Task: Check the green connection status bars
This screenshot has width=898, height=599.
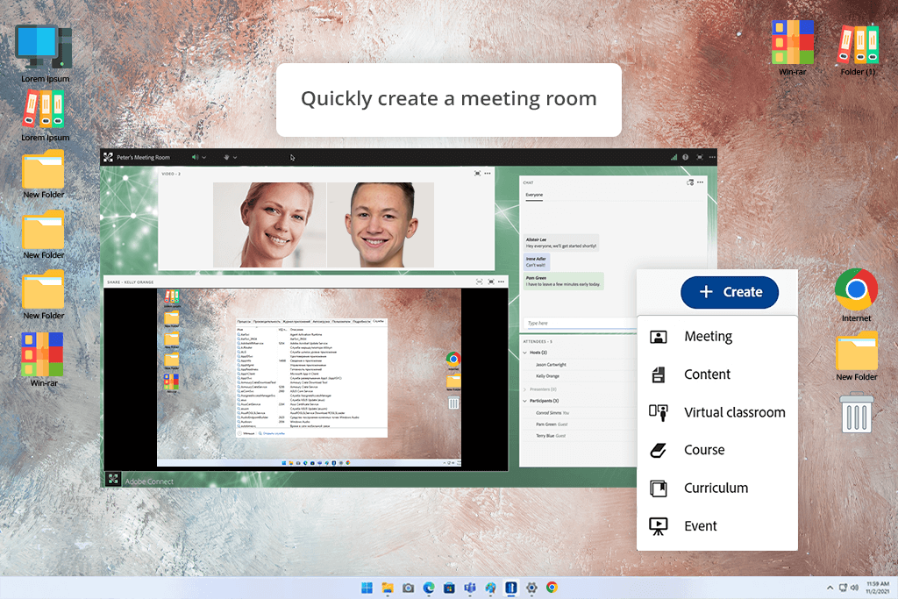Action: pyautogui.click(x=673, y=157)
